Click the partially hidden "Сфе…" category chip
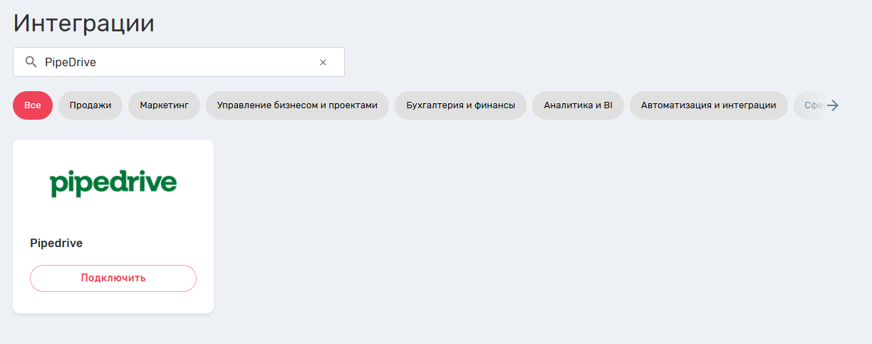 click(x=811, y=105)
